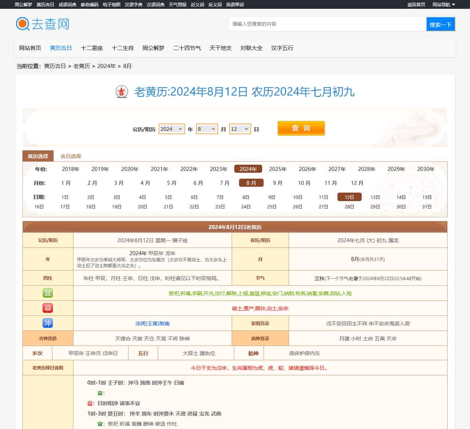470x429 pixels.
Task: Choose 9月 in the month row
Action: (x=278, y=183)
